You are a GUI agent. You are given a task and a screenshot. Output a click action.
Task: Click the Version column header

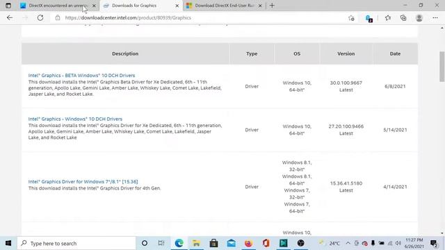coord(346,53)
